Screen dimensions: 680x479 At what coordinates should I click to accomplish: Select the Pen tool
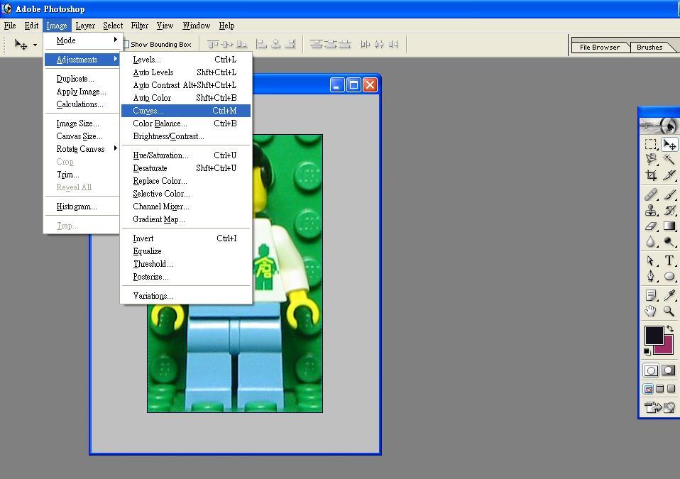point(650,276)
